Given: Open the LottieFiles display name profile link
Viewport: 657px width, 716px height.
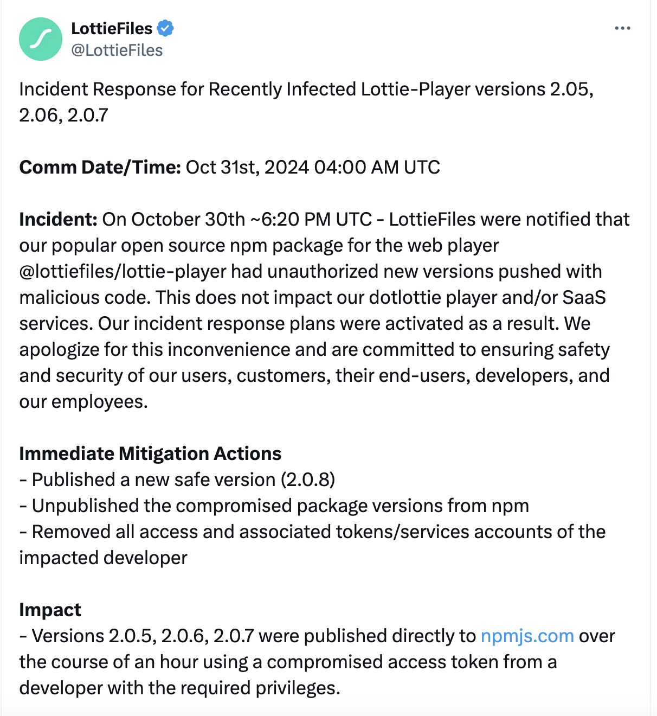Looking at the screenshot, I should tap(112, 28).
